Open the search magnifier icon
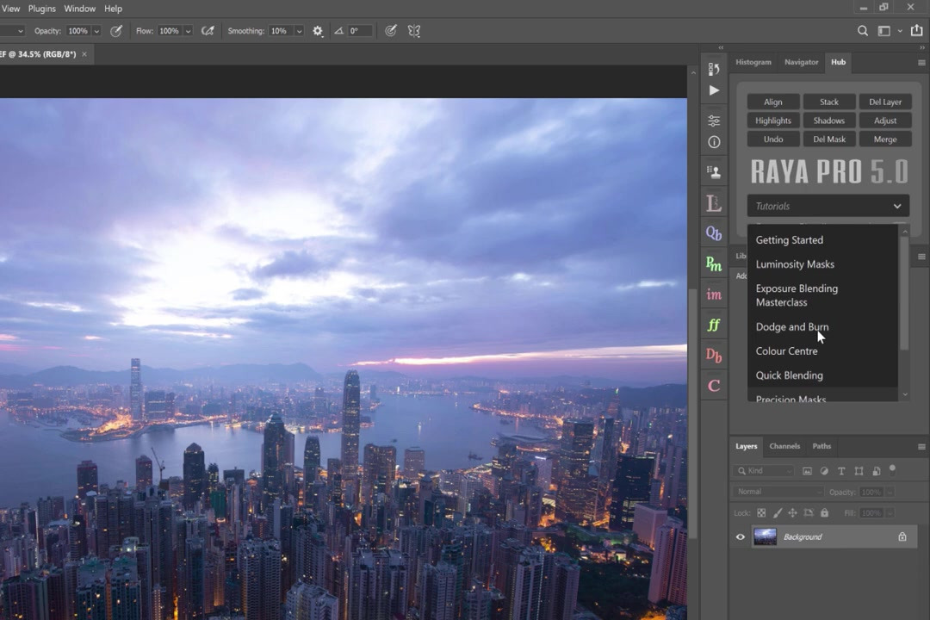The image size is (930, 620). (x=862, y=31)
